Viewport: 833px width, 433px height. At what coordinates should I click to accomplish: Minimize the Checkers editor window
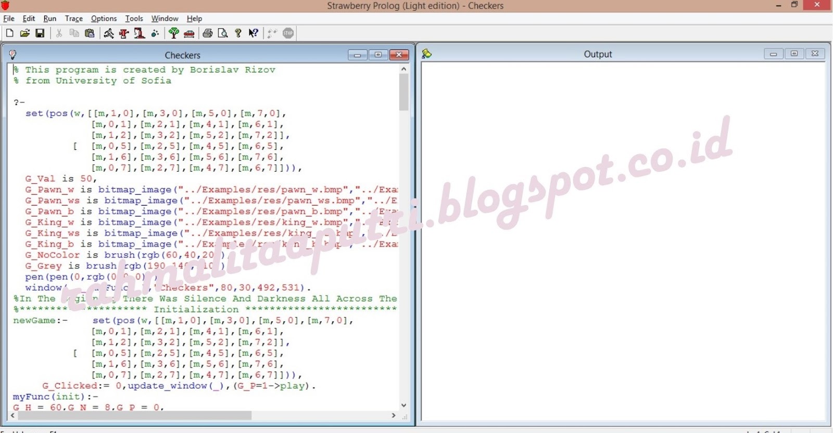pyautogui.click(x=357, y=55)
